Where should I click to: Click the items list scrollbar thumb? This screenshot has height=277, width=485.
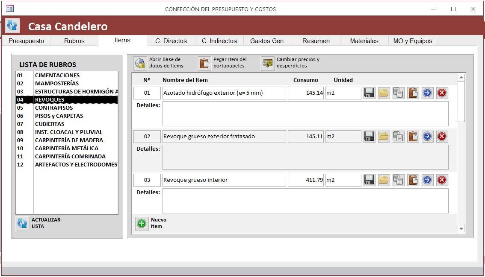coord(461,102)
